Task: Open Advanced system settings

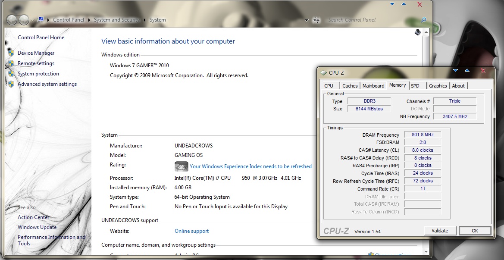Action: pos(47,84)
